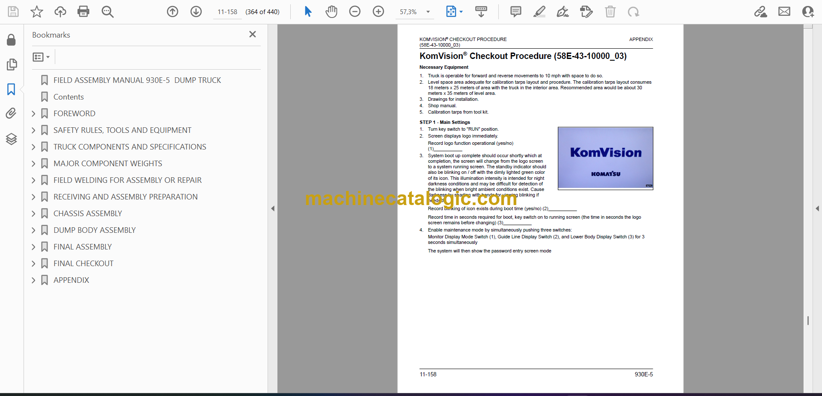
Task: Open the attachments paperclip panel
Action: point(11,113)
